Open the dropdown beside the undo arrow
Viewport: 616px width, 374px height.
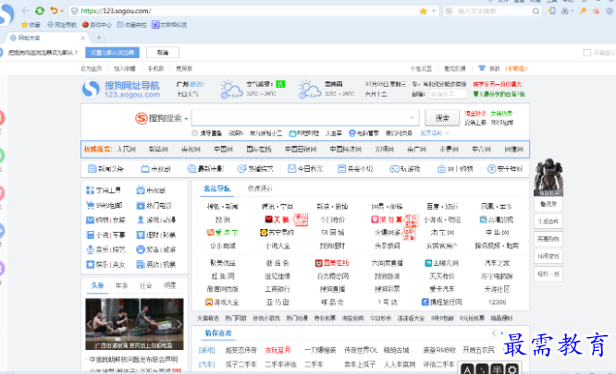pyautogui.click(x=62, y=11)
